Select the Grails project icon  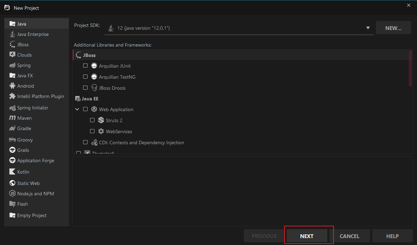[12, 150]
